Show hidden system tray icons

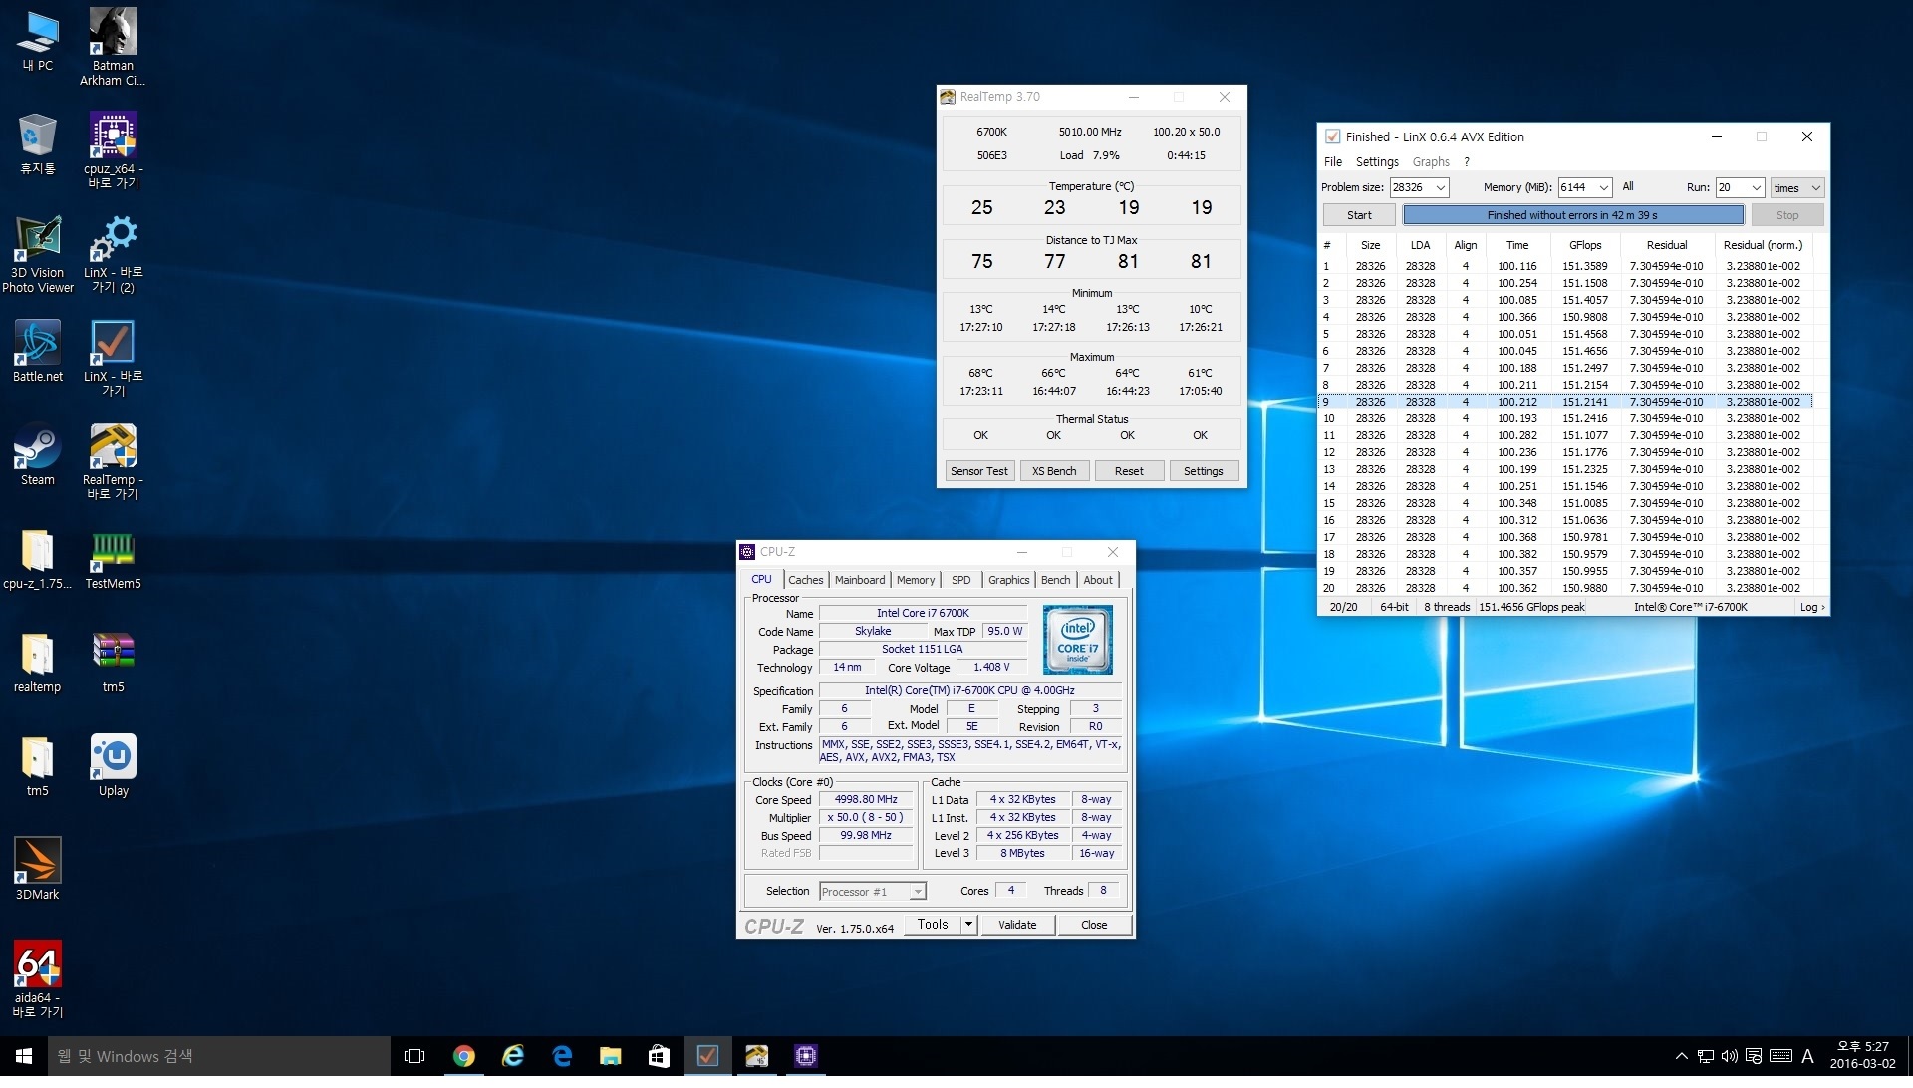pos(1681,1056)
